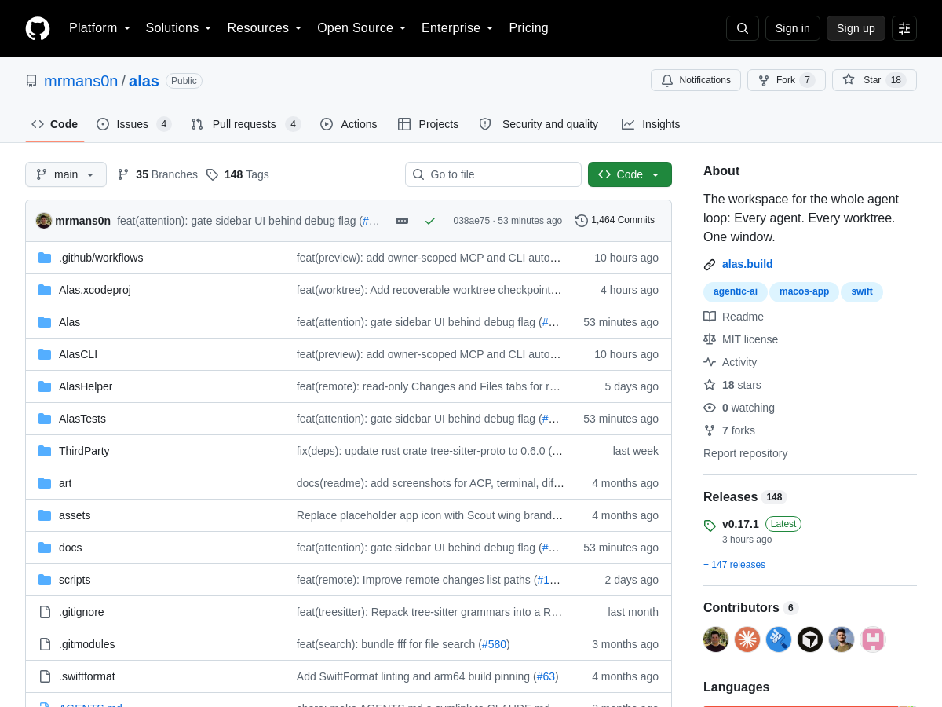Open Pricing page

click(528, 28)
